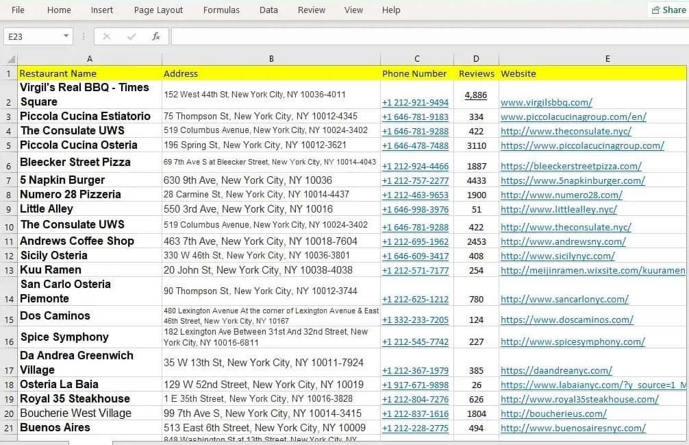
Task: Open the www.numero28.com link
Action: 562,195
